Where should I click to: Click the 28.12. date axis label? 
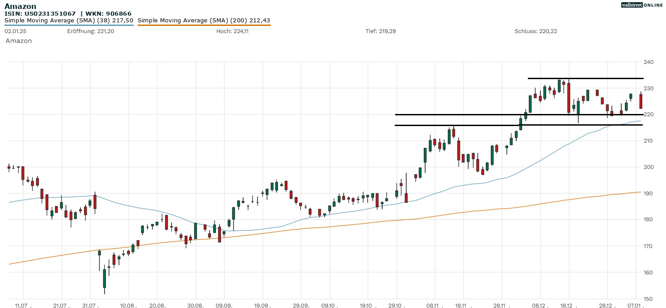(607, 305)
